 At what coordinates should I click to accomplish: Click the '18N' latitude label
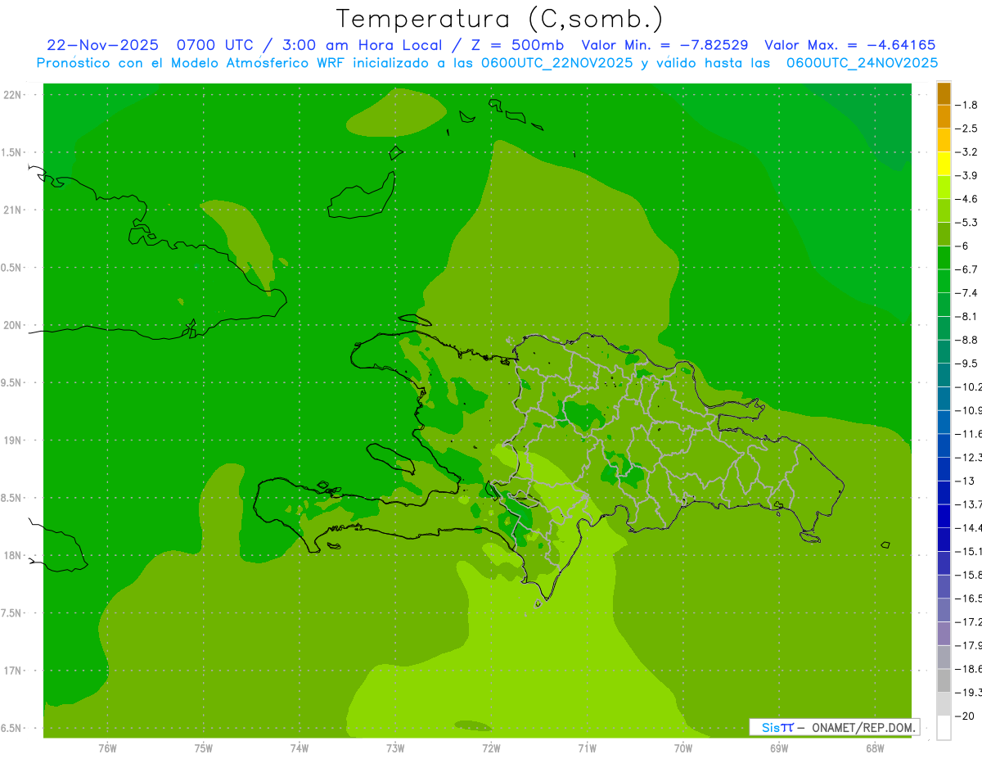coord(12,555)
